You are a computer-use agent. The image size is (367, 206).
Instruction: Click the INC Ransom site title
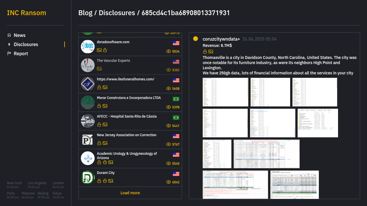click(26, 13)
